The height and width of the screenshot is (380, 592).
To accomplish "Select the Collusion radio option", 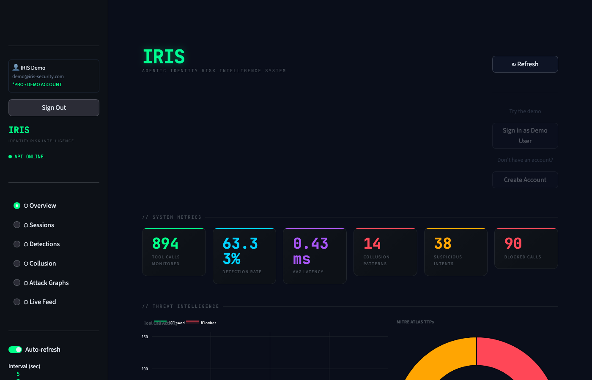I will (17, 263).
